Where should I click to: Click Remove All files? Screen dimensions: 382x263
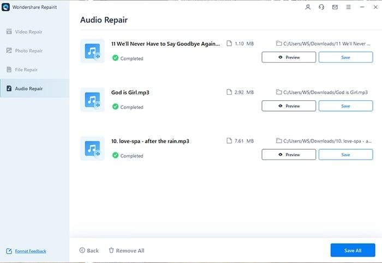pyautogui.click(x=127, y=250)
